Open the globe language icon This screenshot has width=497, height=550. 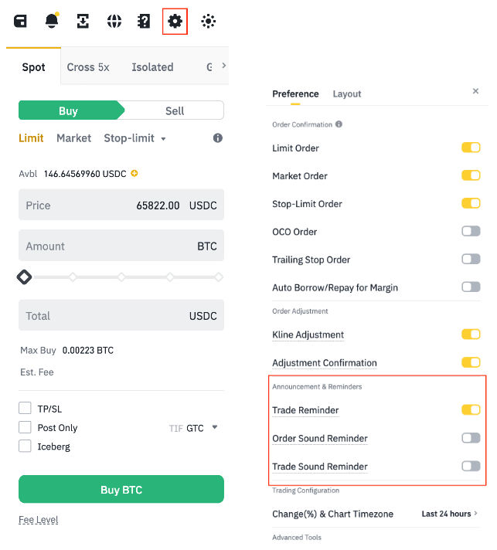pyautogui.click(x=114, y=22)
